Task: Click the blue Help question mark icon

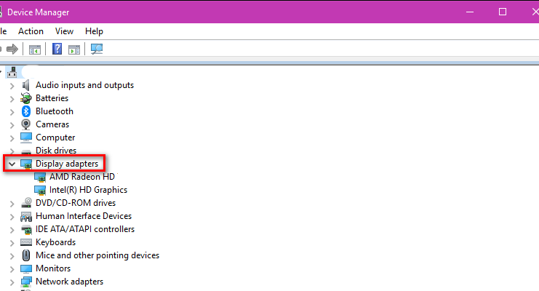Action: click(57, 49)
